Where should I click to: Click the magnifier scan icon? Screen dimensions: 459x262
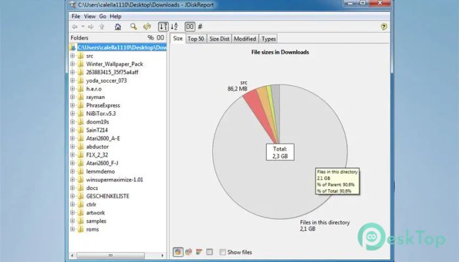point(134,27)
